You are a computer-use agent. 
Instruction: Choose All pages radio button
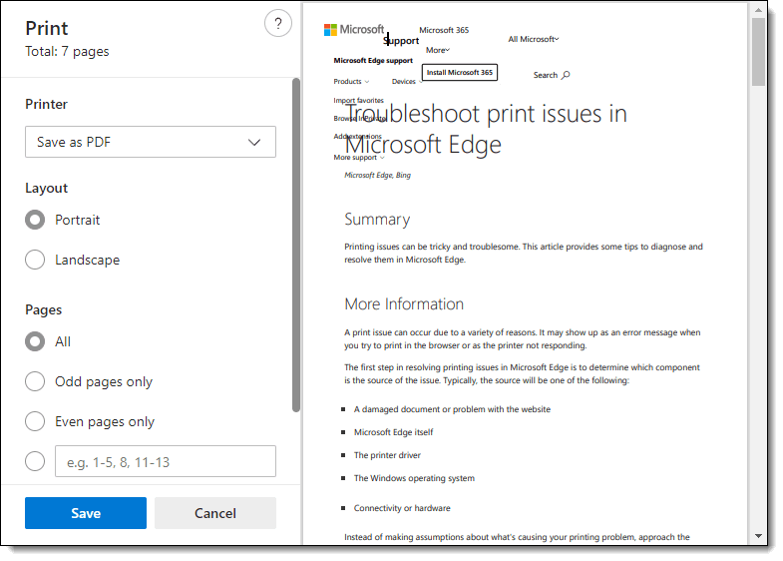point(35,341)
